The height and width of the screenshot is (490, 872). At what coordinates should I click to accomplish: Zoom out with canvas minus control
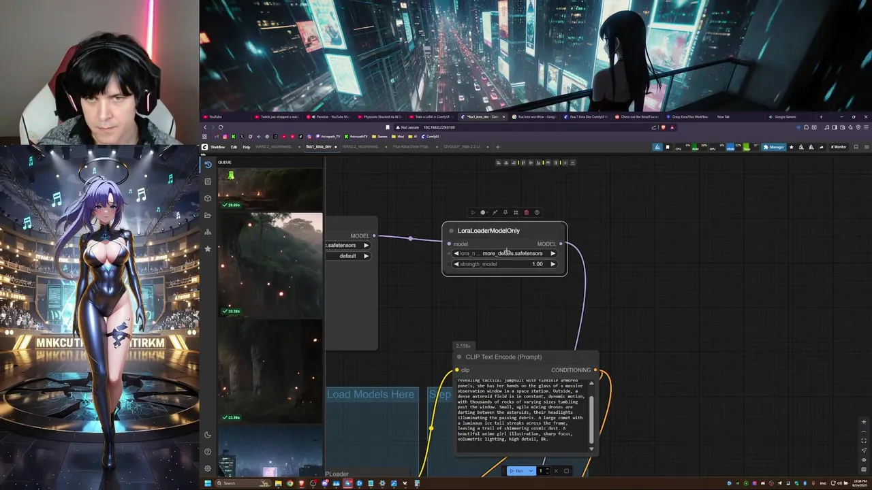(864, 431)
